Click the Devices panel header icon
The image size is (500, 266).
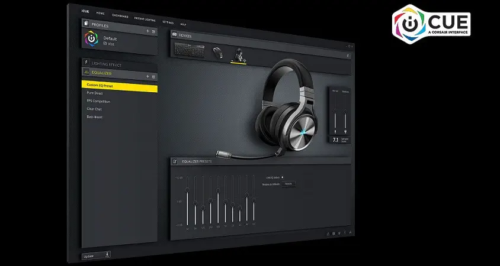click(174, 35)
